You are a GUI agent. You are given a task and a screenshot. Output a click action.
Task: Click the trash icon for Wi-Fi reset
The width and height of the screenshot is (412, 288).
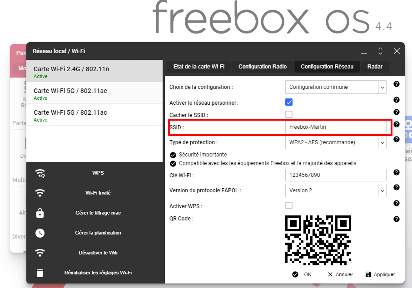(40, 273)
